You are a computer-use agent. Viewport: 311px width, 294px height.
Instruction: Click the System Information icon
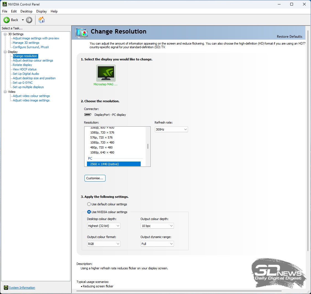(x=6, y=288)
